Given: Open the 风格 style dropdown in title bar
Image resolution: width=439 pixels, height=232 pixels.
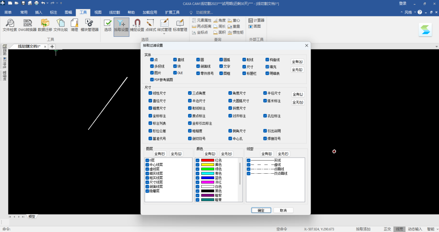Looking at the screenshot, I should pos(408,12).
